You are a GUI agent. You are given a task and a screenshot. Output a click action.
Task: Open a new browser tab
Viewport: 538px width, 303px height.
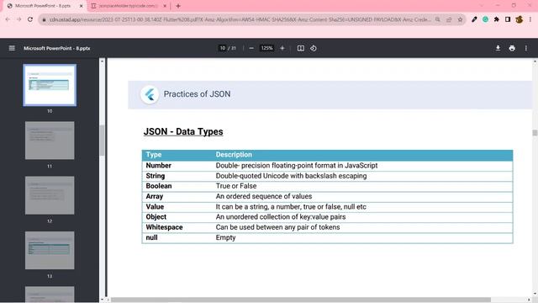[178, 6]
